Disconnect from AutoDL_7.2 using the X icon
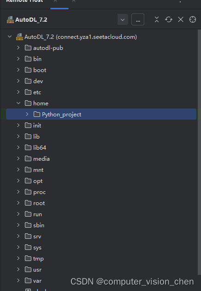Viewport: 201px width, 291px height. 181,19
